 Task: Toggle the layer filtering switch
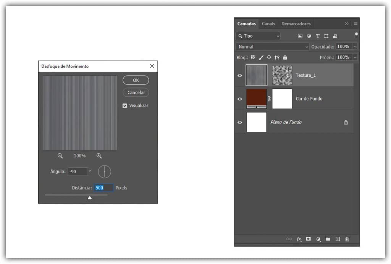pyautogui.click(x=356, y=36)
